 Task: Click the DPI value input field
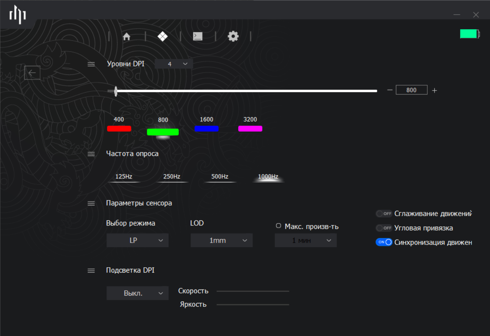click(411, 90)
